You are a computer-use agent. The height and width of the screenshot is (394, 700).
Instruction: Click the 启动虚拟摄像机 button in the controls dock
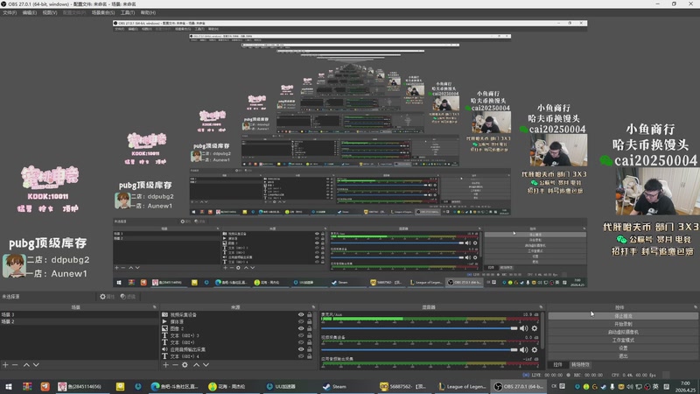point(623,332)
